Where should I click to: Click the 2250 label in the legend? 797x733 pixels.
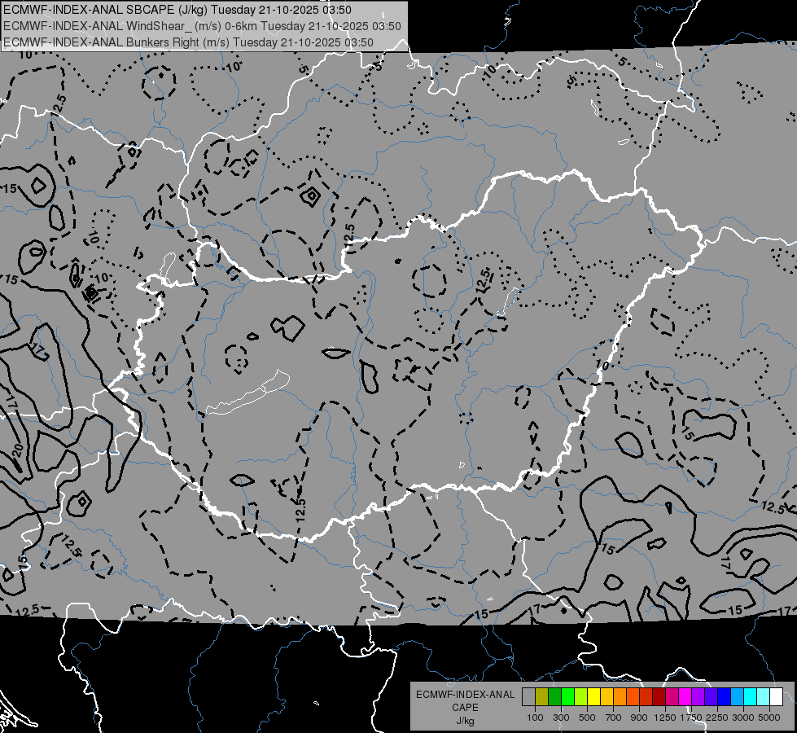[x=716, y=718]
